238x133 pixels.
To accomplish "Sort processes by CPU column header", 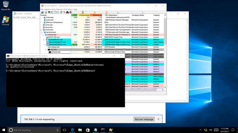I will click(74, 15).
